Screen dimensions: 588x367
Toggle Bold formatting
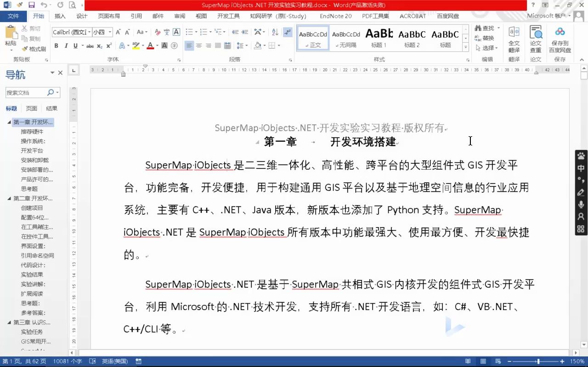[x=56, y=45]
